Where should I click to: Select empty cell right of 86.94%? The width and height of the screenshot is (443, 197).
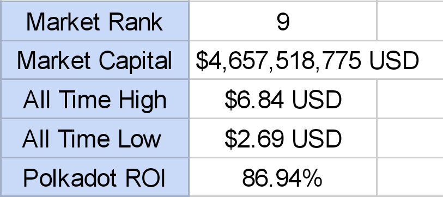pos(410,177)
